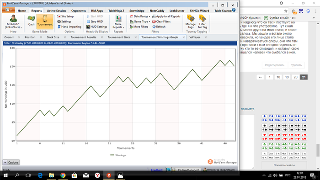320x180 pixels.
Task: Open Hand Importing option
Action: 69,26
